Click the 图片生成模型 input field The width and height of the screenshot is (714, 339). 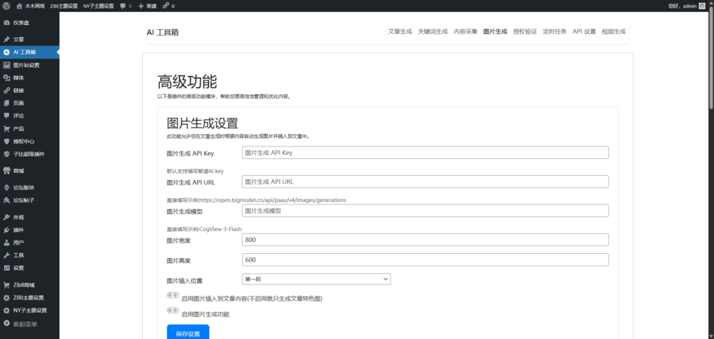(425, 211)
